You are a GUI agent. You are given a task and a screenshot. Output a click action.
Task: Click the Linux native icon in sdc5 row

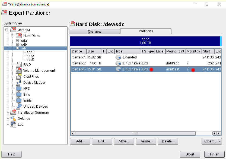point(118,69)
